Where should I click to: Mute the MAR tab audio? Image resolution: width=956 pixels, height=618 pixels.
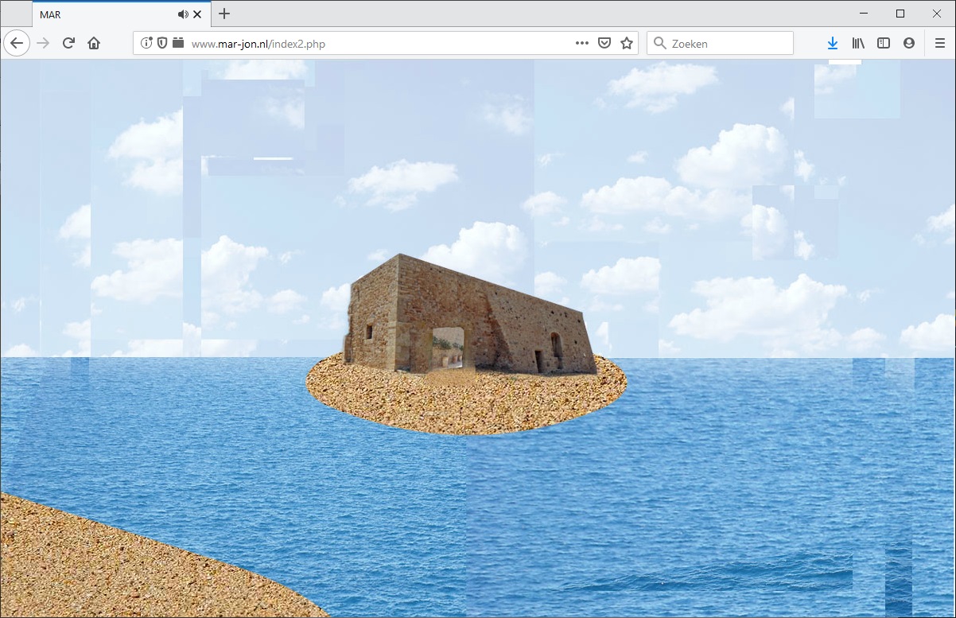[x=183, y=14]
